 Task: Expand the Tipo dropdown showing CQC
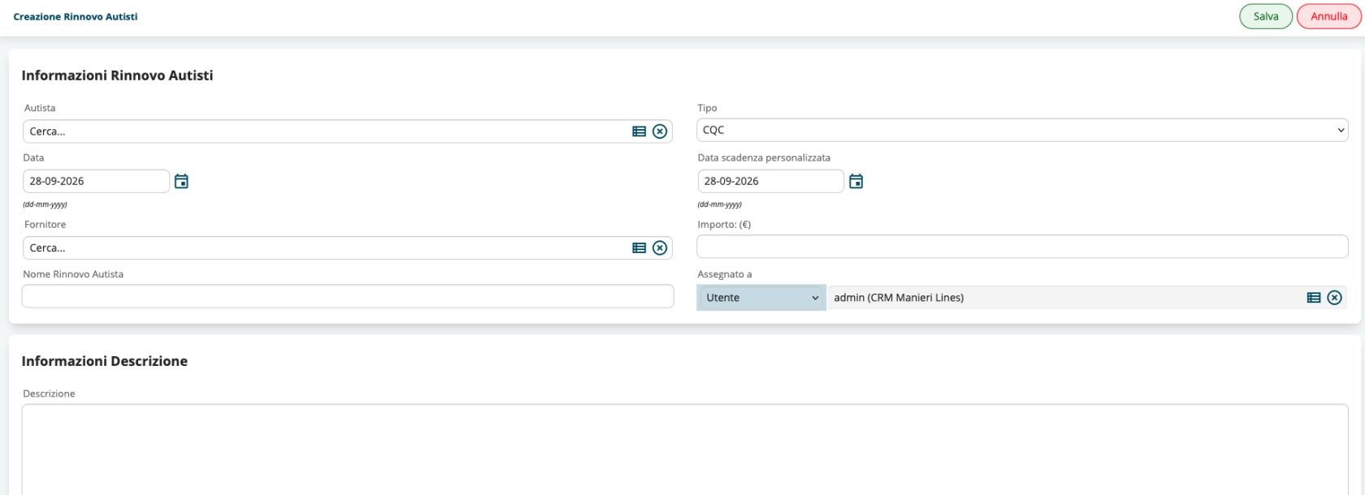click(x=1022, y=130)
